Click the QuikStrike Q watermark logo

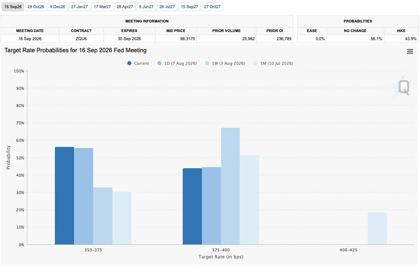point(402,87)
